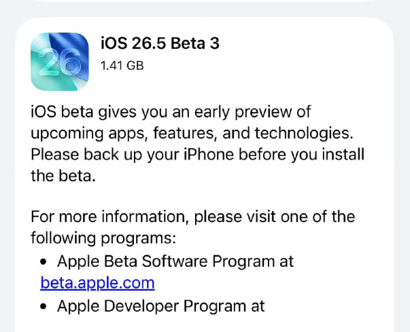Screen dimensions: 410x332
Task: Select the 1.41 GB download size text
Action: (122, 66)
